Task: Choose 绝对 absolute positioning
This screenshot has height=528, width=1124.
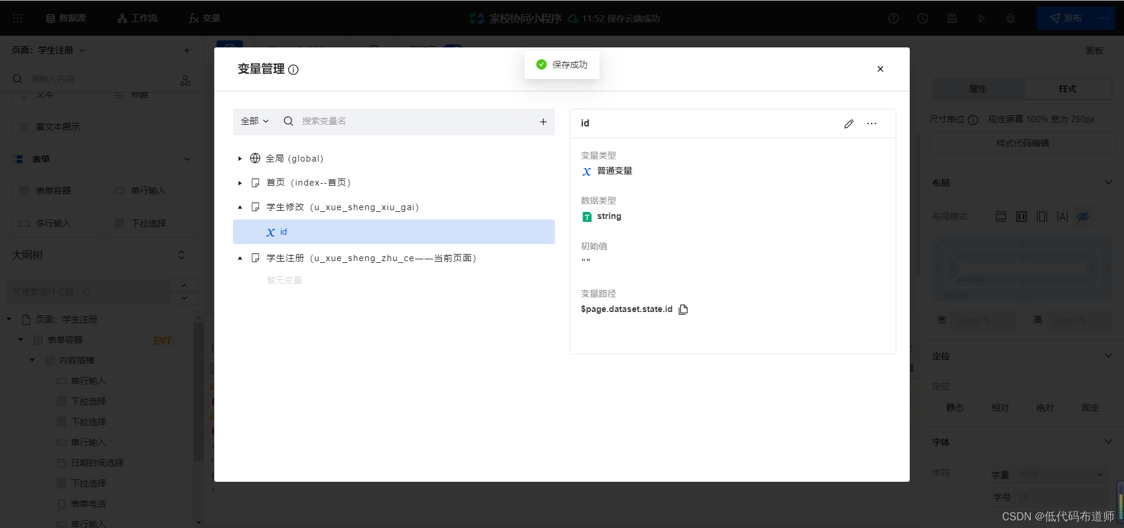Action: (x=1045, y=408)
